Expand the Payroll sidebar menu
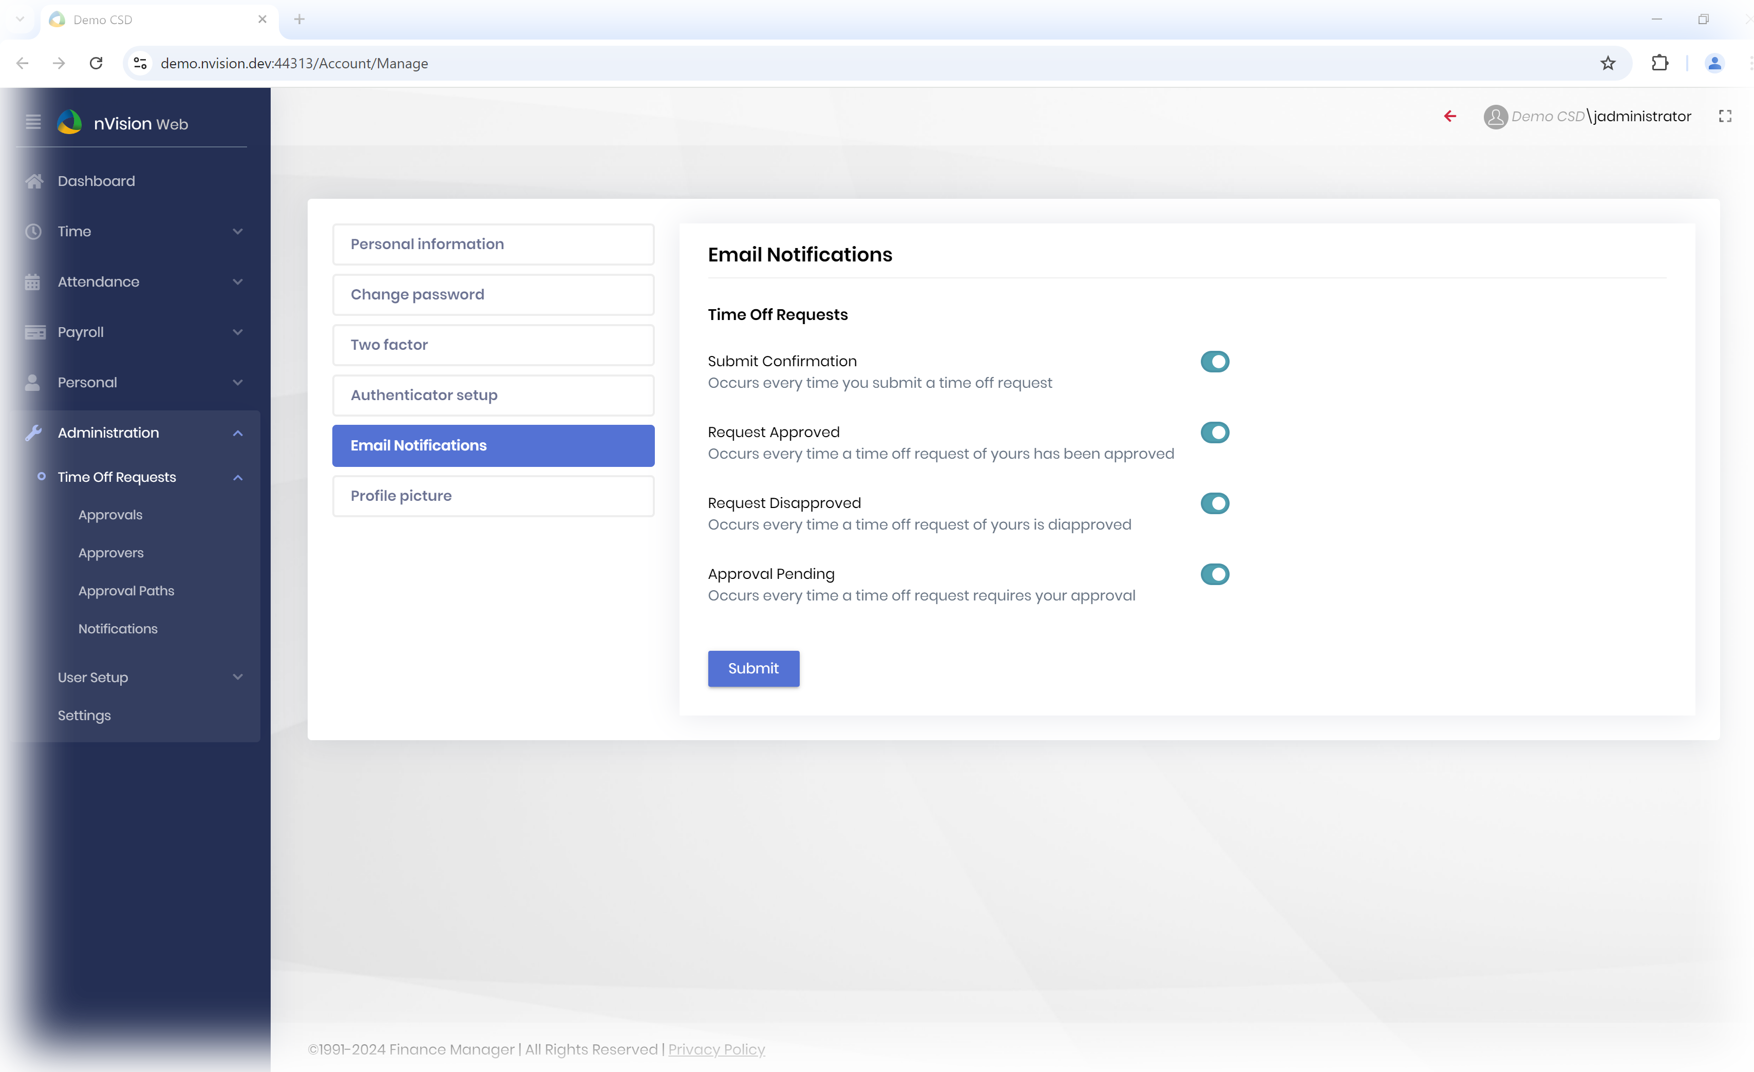The height and width of the screenshot is (1072, 1754). (x=135, y=332)
